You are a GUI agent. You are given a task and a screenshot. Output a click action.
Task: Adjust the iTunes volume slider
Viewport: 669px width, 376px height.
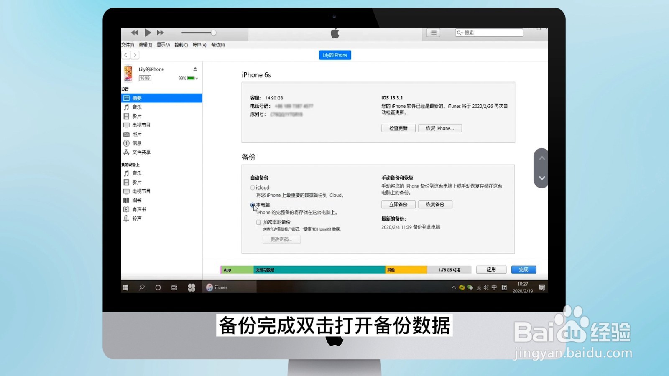click(x=199, y=33)
